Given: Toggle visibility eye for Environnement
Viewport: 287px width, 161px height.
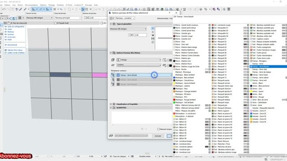Looking at the screenshot, I should tap(6, 45).
